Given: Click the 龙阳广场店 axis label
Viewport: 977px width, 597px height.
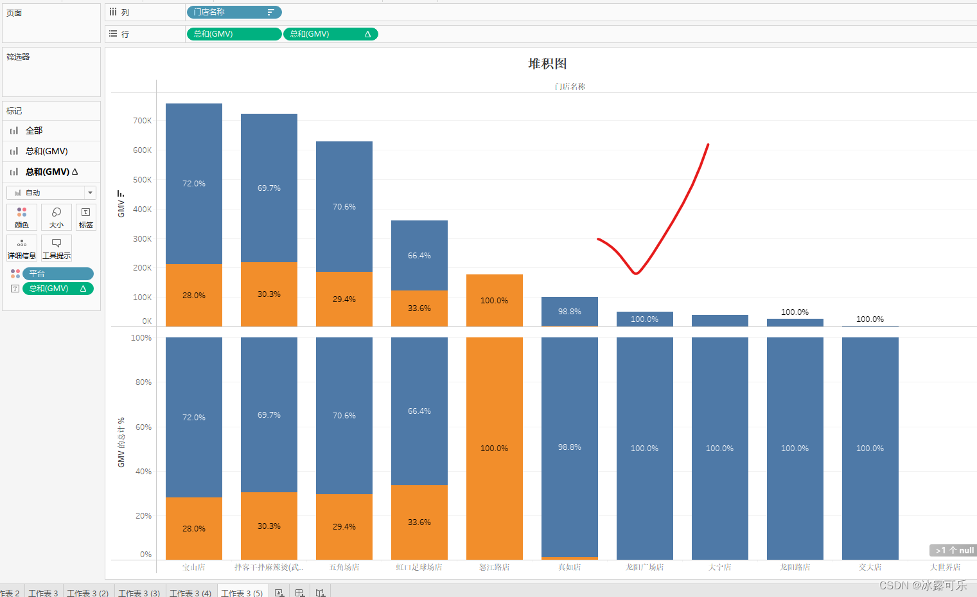Looking at the screenshot, I should 645,567.
